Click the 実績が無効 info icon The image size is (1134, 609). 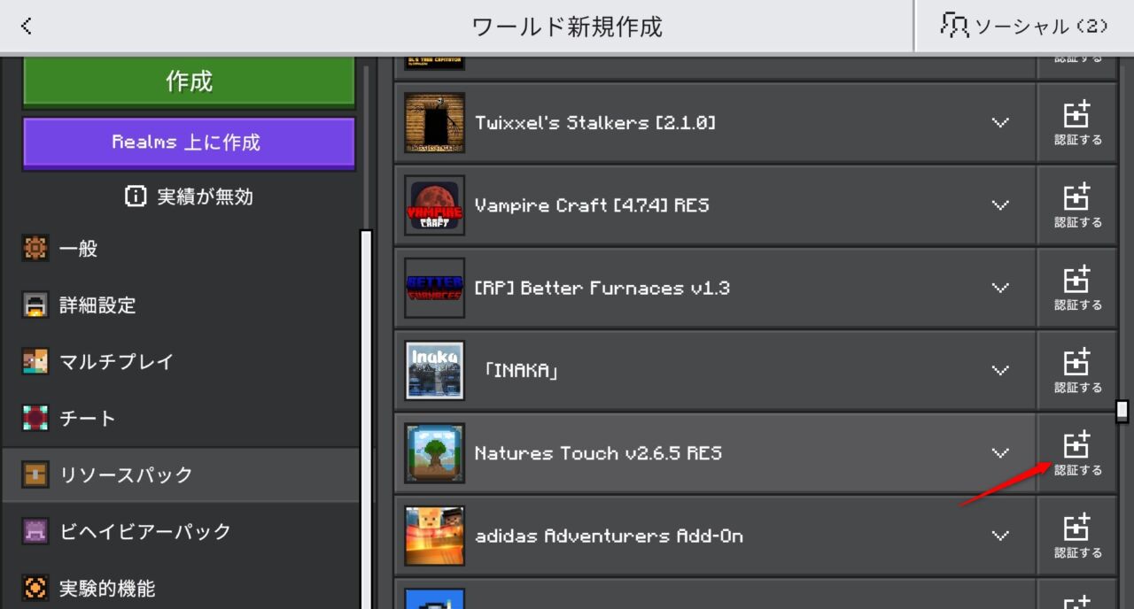click(x=136, y=197)
